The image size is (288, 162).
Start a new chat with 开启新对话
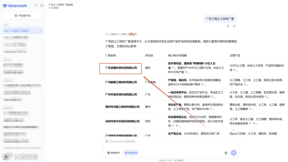(23, 16)
